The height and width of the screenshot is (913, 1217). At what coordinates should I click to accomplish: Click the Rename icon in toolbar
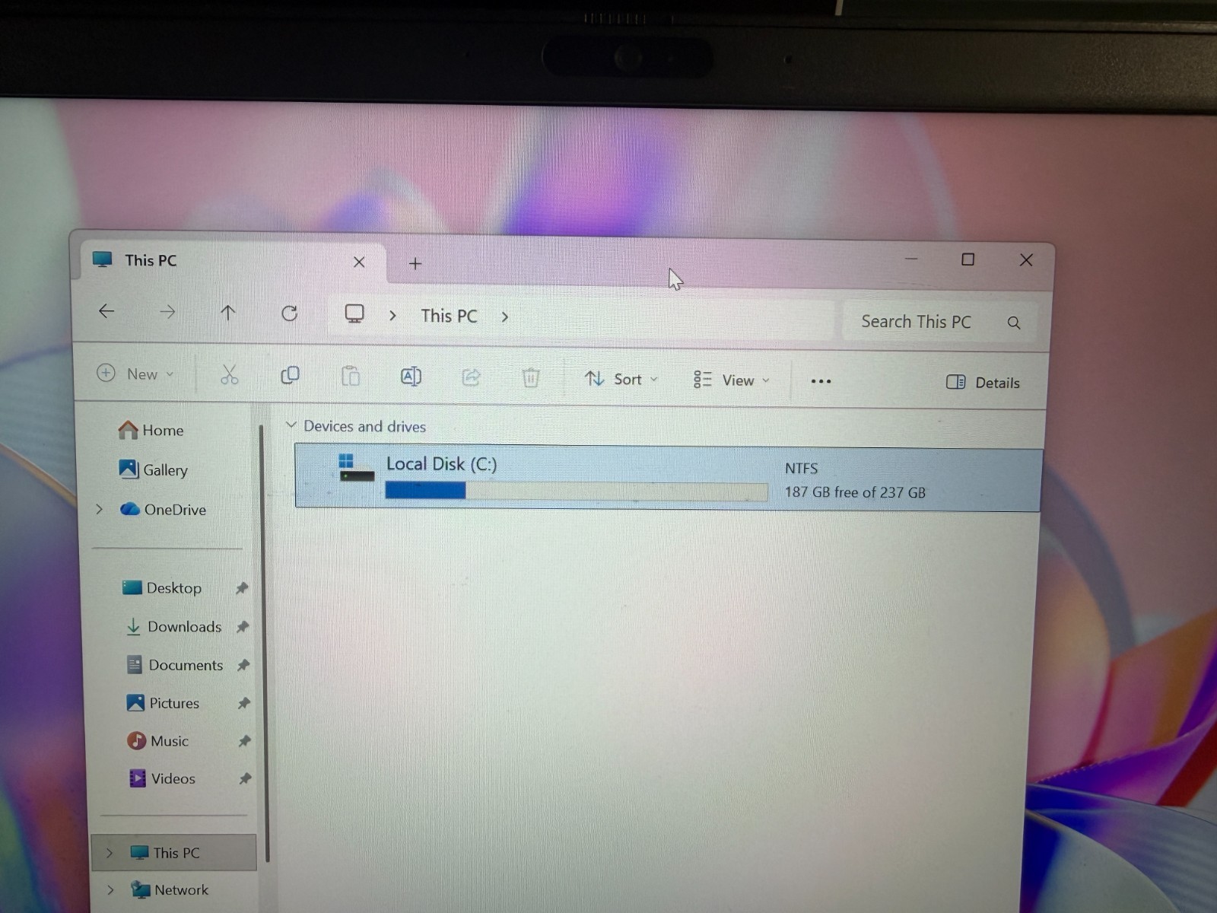coord(411,377)
